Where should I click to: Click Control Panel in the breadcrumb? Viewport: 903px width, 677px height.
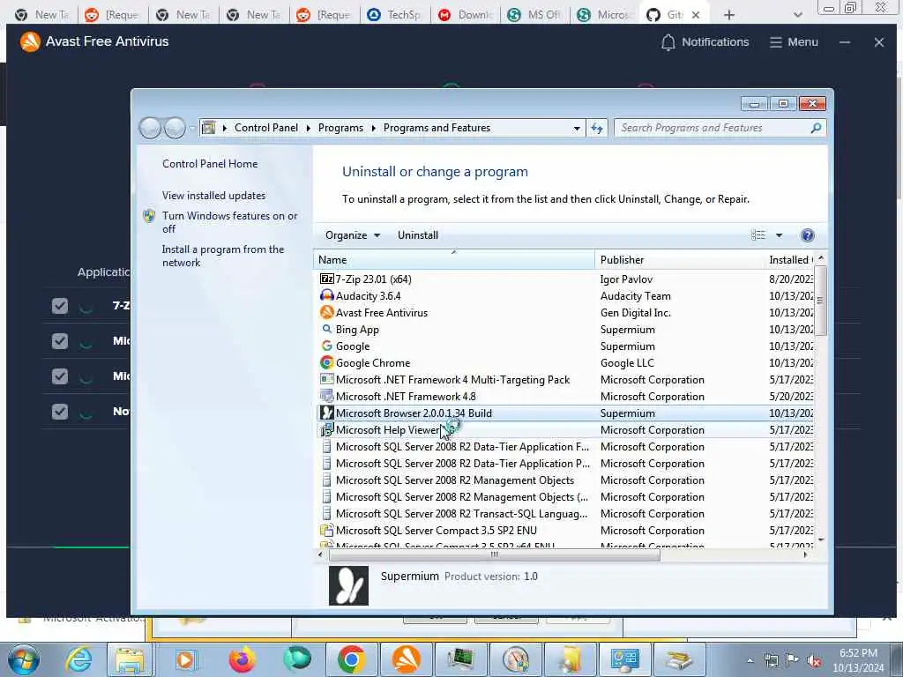click(266, 128)
